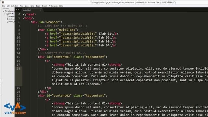
Task: Open the View menu
Action: coord(27,6)
